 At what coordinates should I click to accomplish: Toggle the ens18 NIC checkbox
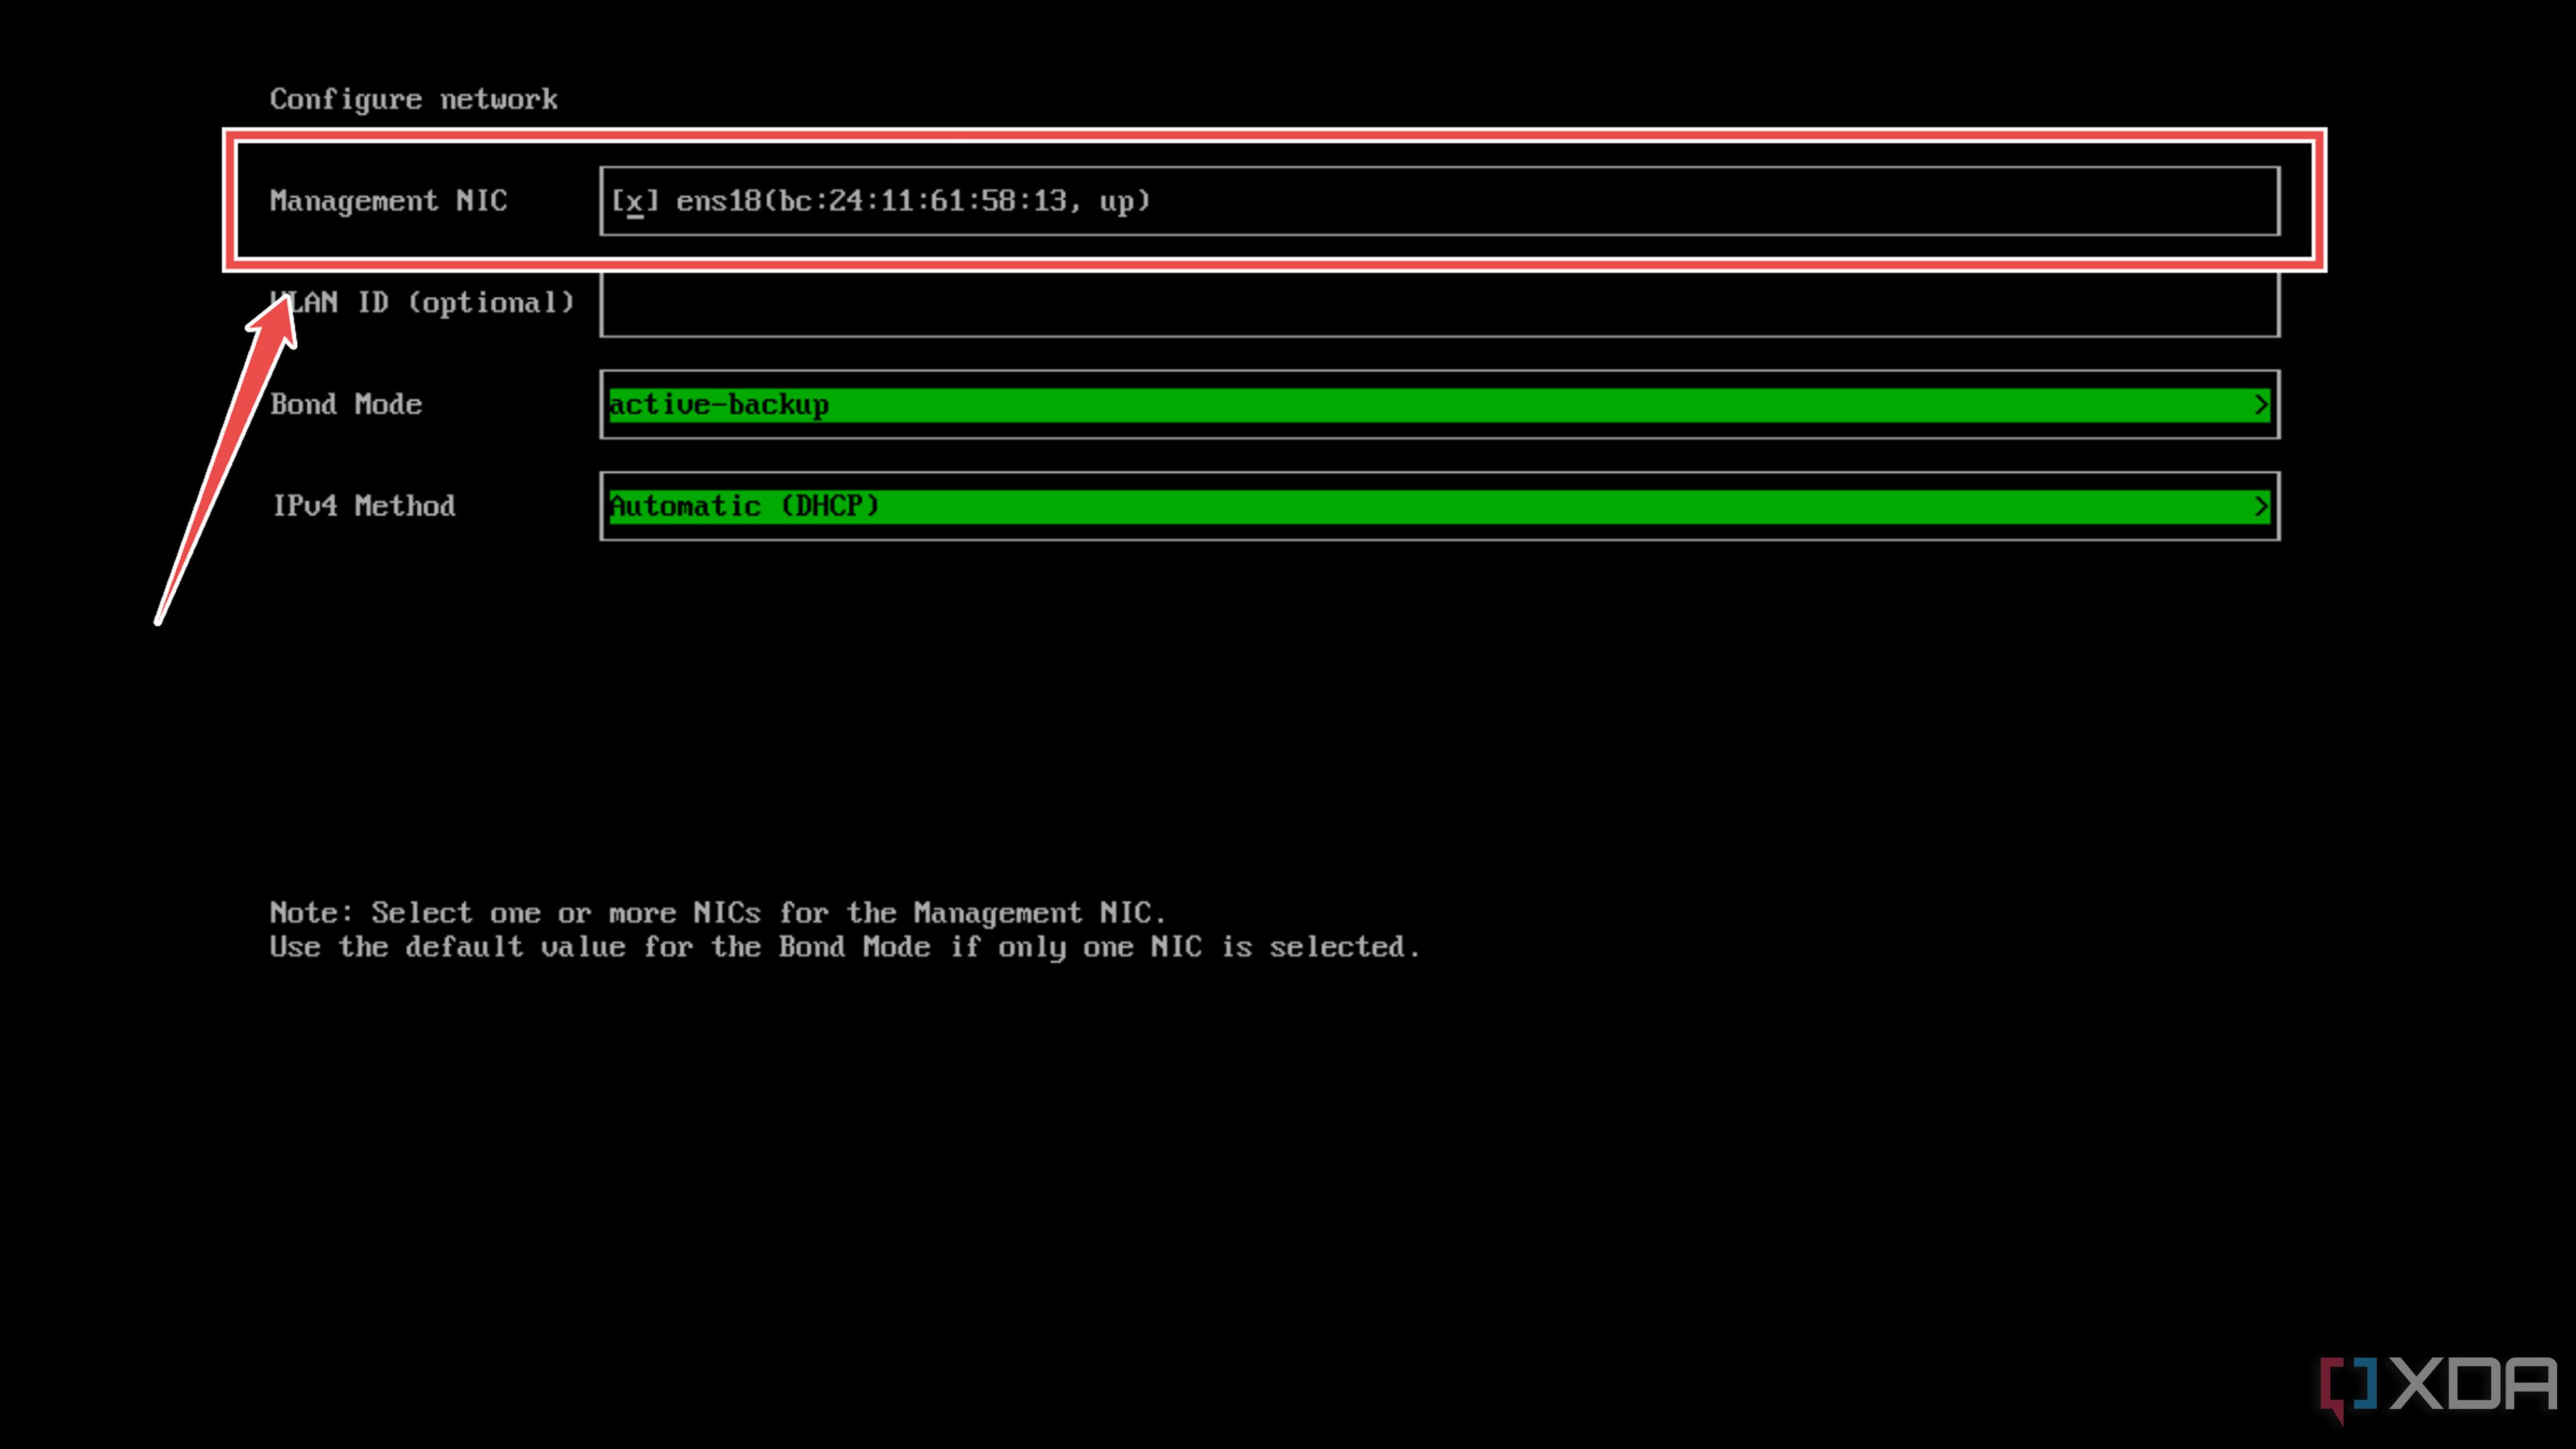click(634, 201)
